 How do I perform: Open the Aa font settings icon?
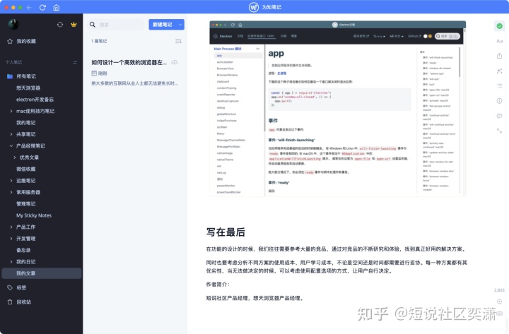[499, 41]
